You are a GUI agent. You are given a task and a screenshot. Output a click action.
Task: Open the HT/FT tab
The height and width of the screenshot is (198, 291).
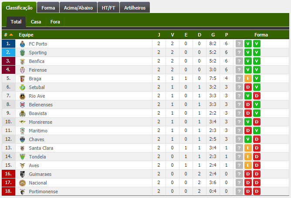point(108,7)
